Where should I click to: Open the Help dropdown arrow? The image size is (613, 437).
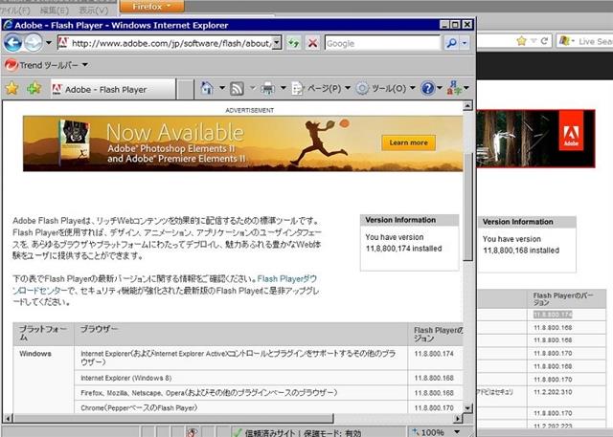tap(440, 88)
